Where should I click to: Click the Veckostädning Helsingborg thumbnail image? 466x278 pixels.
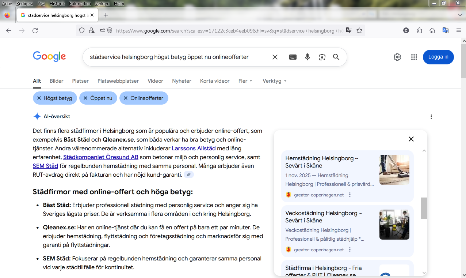coord(394,225)
